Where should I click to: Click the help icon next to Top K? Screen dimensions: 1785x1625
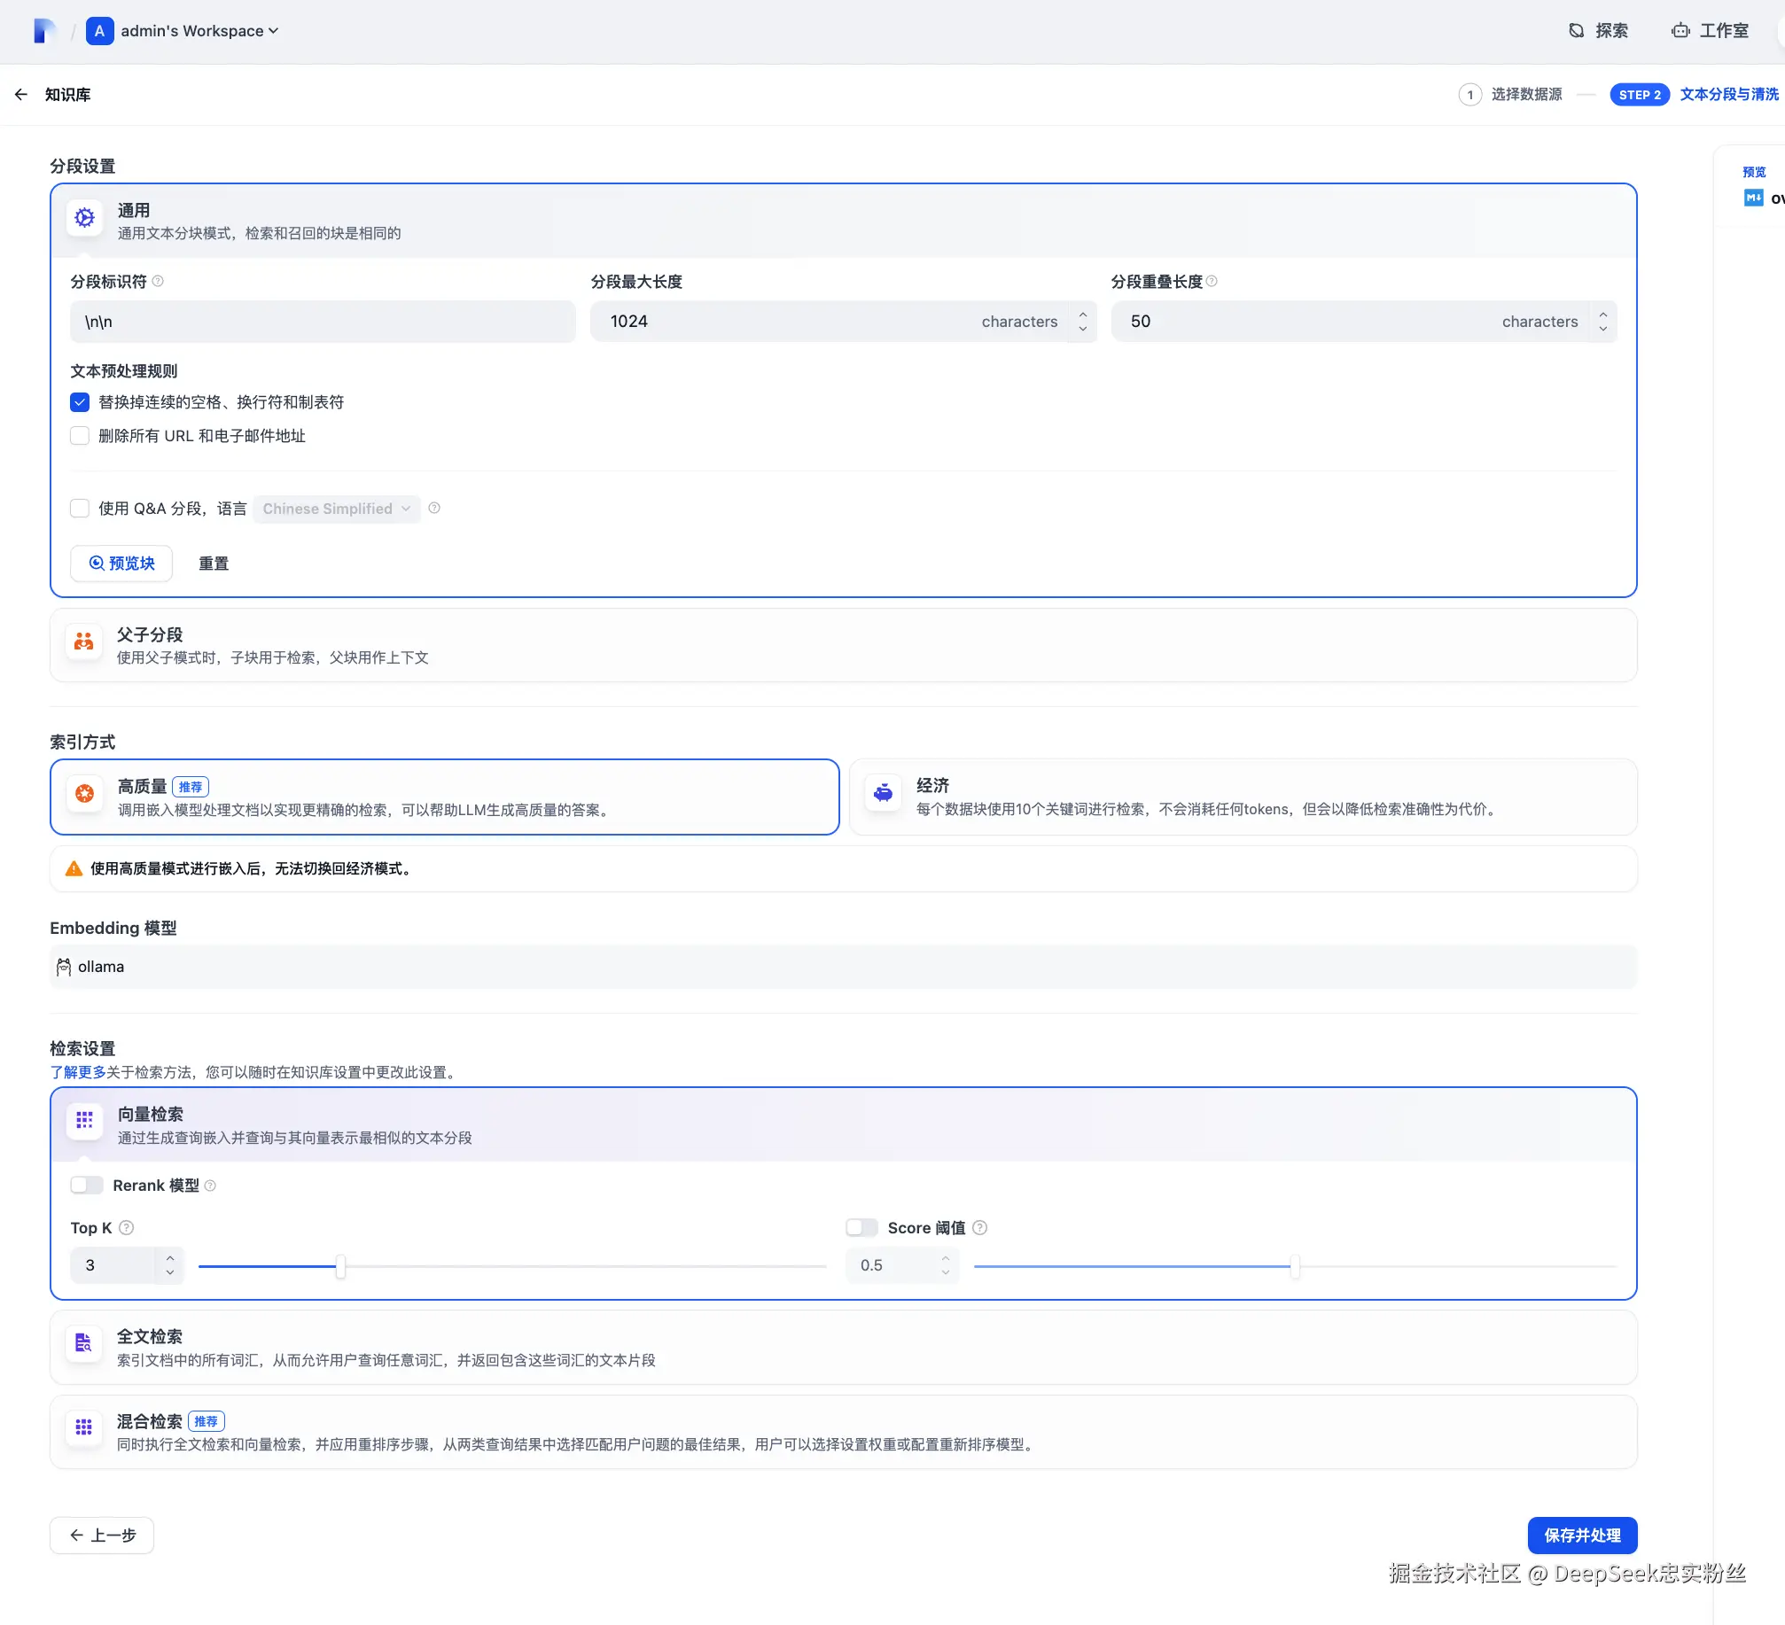pos(127,1228)
